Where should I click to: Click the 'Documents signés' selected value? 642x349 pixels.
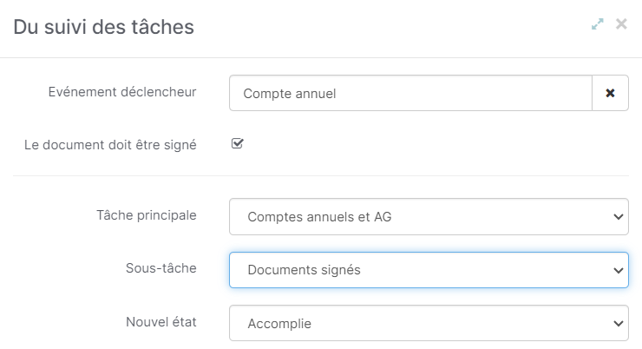click(x=304, y=270)
